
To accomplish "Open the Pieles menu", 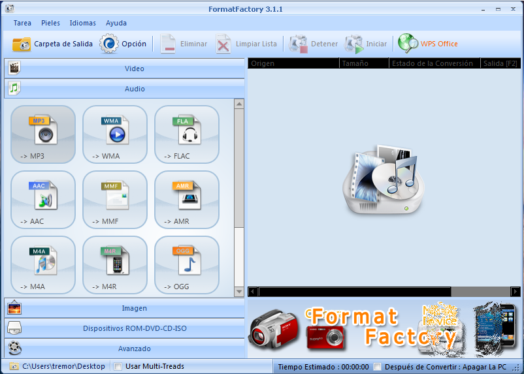I will click(x=50, y=23).
